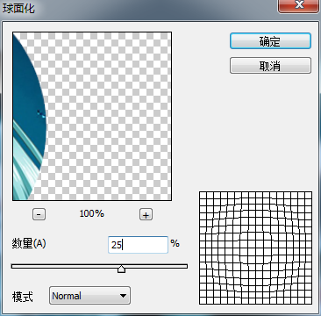Click the 确定 button to confirm
This screenshot has width=321, height=316.
pos(270,41)
